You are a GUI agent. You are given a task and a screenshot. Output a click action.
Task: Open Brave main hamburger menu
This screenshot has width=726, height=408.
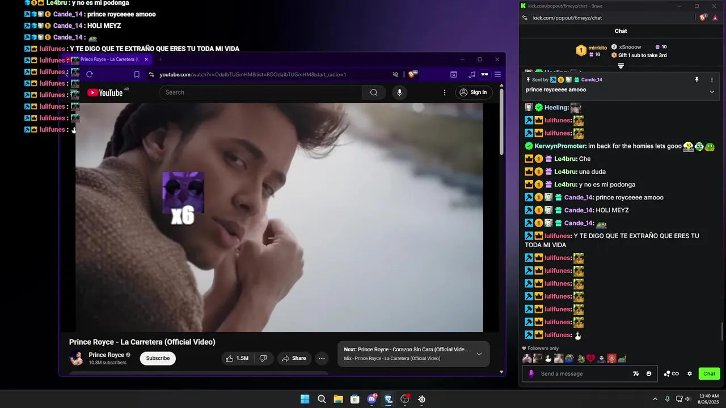click(497, 74)
